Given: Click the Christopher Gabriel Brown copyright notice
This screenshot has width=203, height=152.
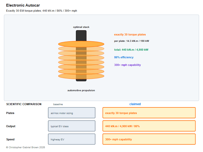Looking at the screenshot, I should pyautogui.click(x=26, y=147).
